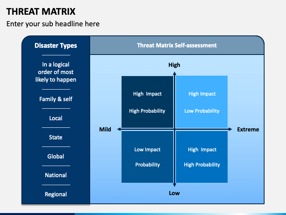Viewport: 286px width, 215px height.
Task: Select the bottom-right 'High Impact High Probability' quadrant
Action: pyautogui.click(x=202, y=157)
